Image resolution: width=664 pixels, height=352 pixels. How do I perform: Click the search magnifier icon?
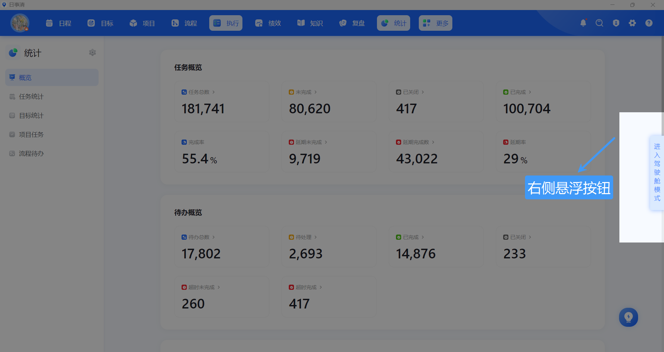tap(599, 23)
